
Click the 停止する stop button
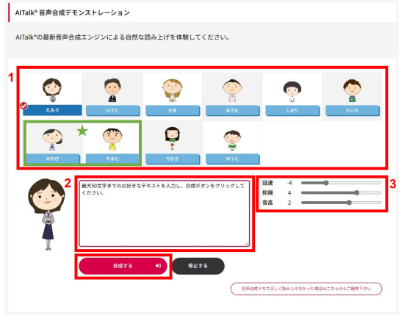(198, 266)
